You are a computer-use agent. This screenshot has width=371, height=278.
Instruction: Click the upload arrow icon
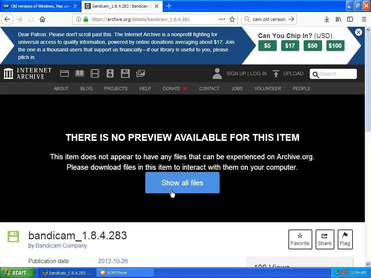(x=276, y=73)
